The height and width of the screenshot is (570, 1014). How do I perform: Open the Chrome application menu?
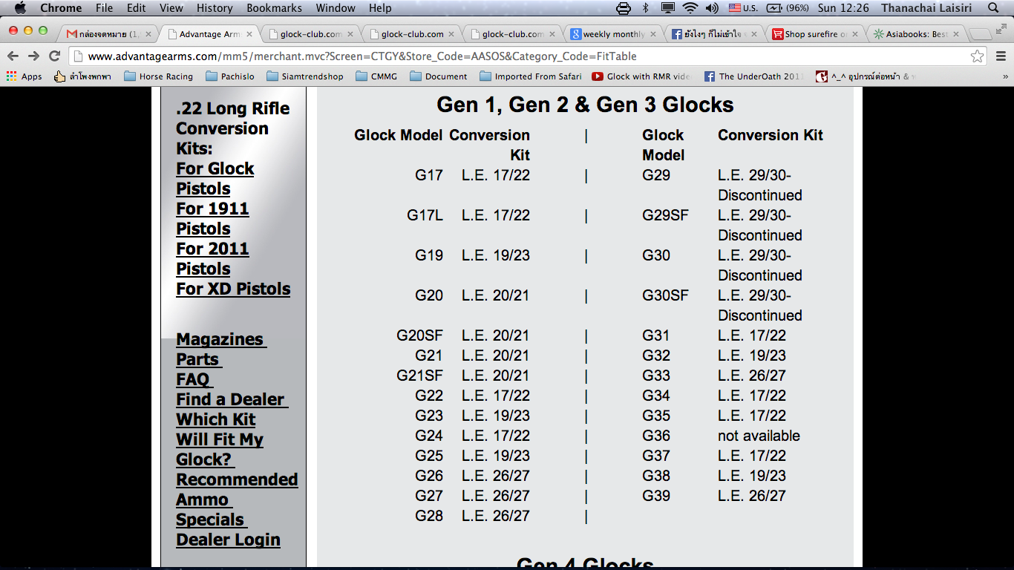(61, 8)
